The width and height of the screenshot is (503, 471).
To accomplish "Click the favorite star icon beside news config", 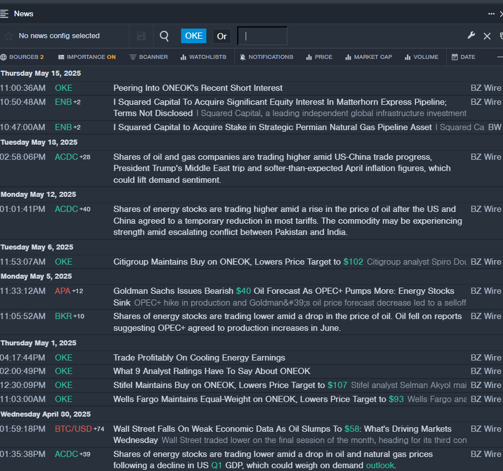I will (8, 36).
